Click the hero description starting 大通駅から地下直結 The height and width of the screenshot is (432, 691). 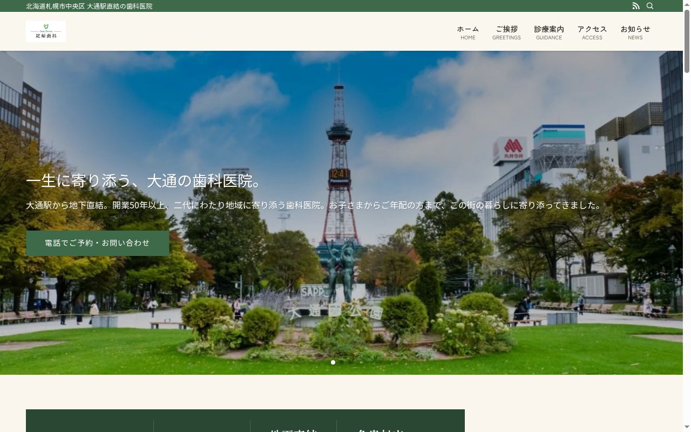coord(315,205)
